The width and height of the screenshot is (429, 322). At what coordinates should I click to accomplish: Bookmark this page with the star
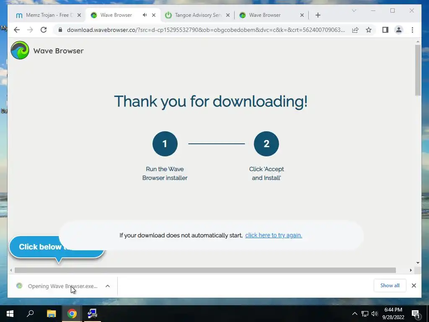(x=369, y=30)
